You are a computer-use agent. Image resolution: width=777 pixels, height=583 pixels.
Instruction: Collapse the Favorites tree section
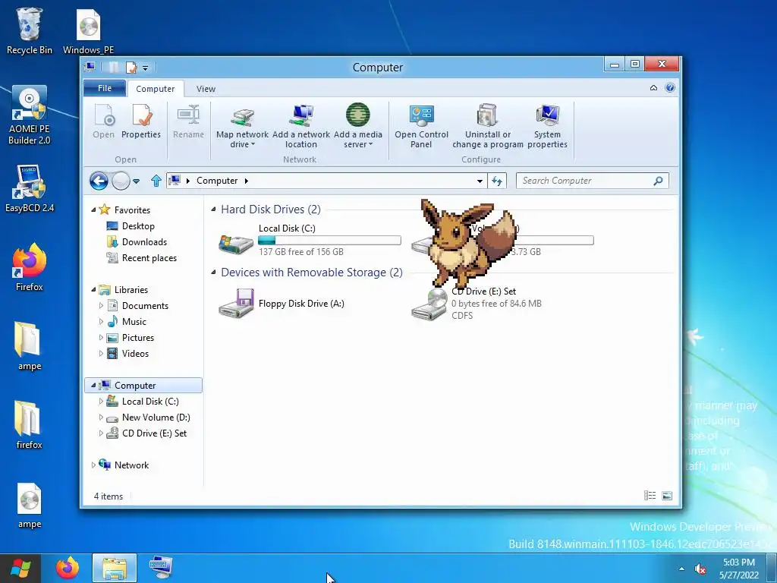[93, 210]
